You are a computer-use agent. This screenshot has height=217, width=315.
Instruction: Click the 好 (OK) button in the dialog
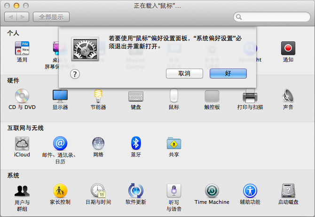[x=228, y=73]
